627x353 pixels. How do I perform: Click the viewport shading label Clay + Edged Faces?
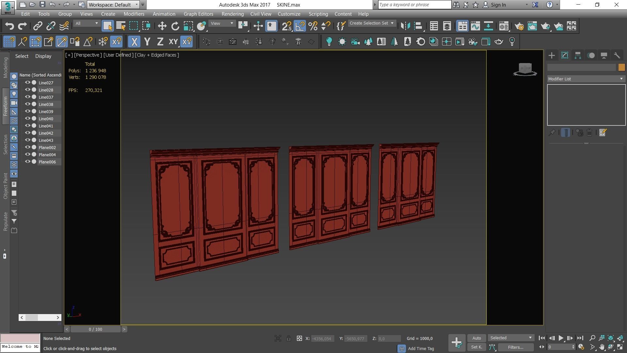157,55
